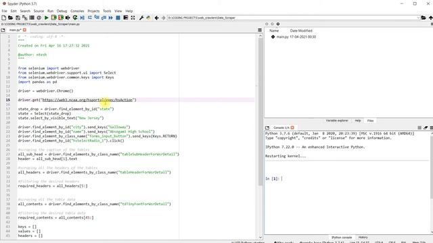The height and width of the screenshot is (243, 433).
Task: Click the editor vertical scrollbar
Action: [x=260, y=111]
